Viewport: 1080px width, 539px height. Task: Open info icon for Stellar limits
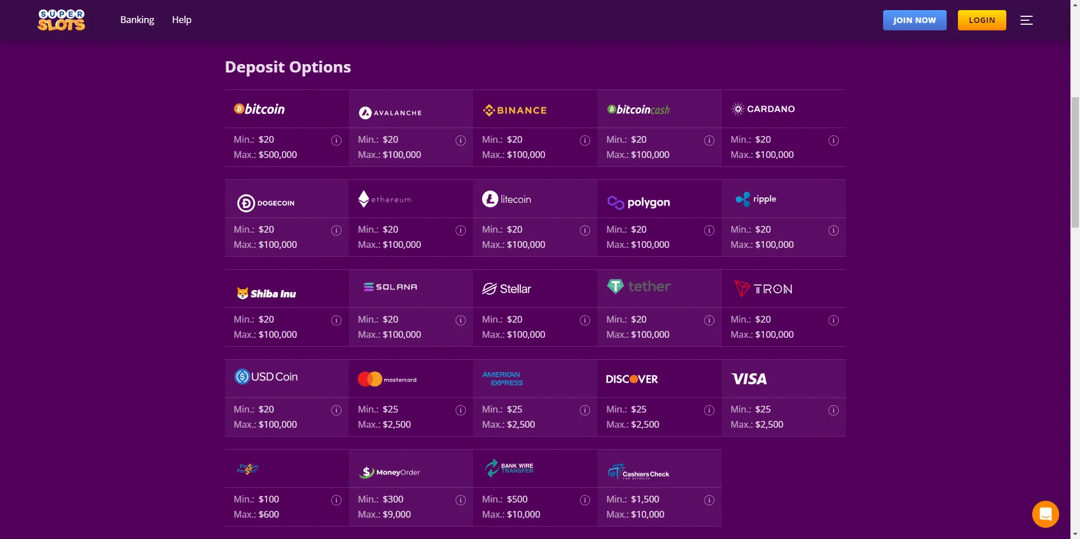click(585, 320)
